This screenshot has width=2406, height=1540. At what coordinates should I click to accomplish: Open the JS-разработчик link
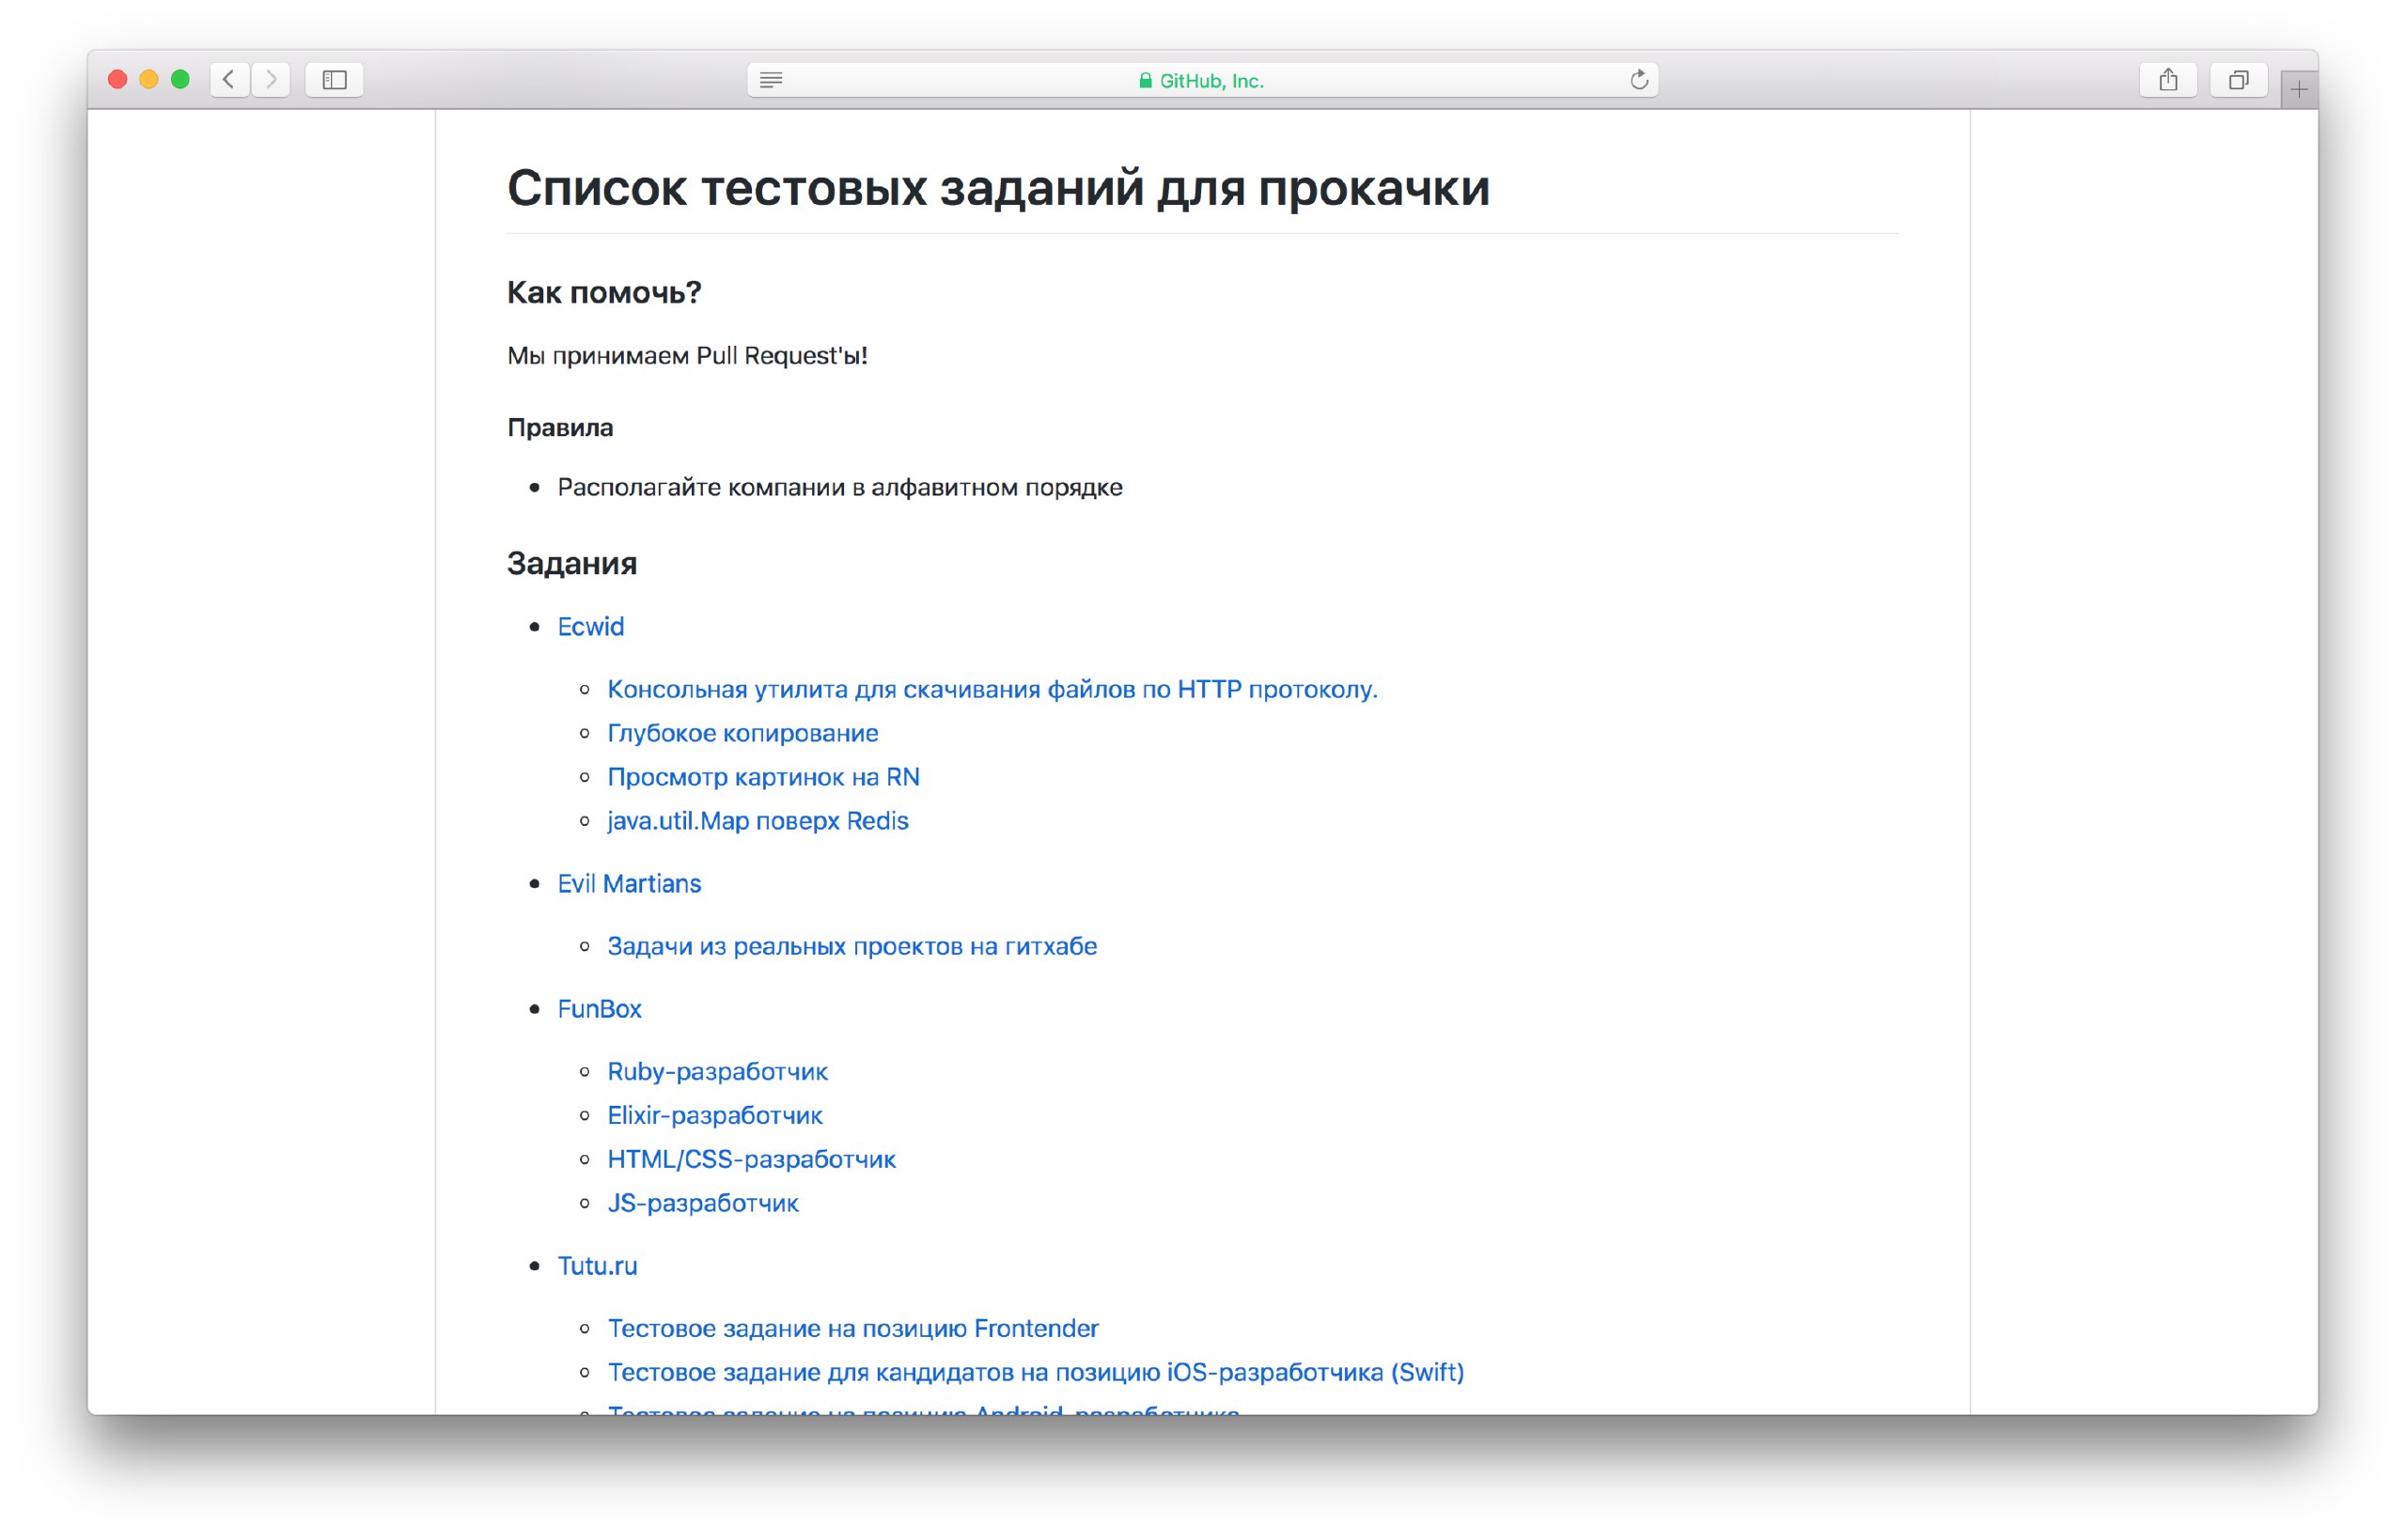click(703, 1203)
